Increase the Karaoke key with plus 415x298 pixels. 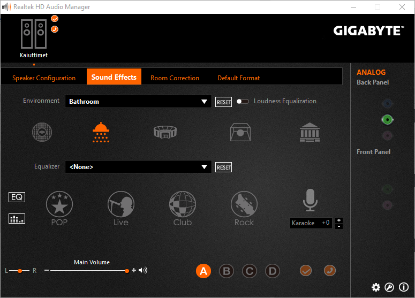pos(339,220)
